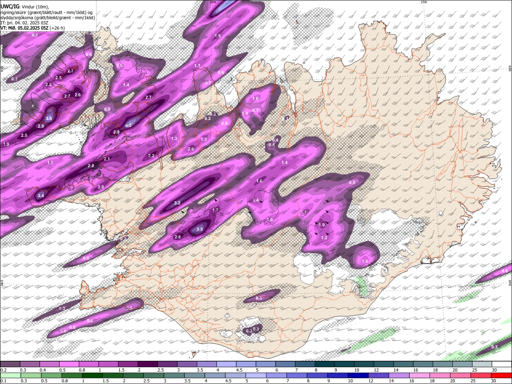This screenshot has height=384, width=512.
Task: Click the '0.9' precipitation value on the map
Action: point(34,35)
